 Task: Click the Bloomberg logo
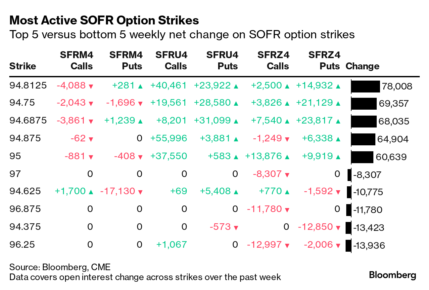pyautogui.click(x=393, y=275)
